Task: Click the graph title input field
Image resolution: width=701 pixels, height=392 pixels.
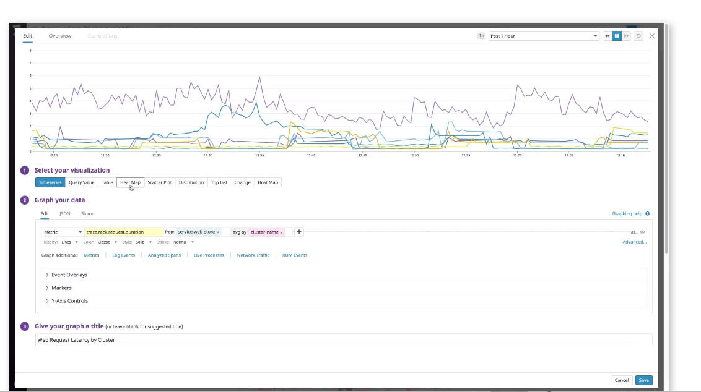Action: (x=343, y=339)
